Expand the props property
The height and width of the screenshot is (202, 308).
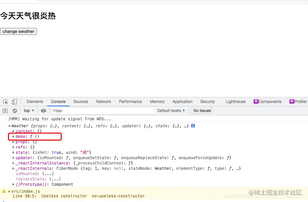[x=13, y=142]
